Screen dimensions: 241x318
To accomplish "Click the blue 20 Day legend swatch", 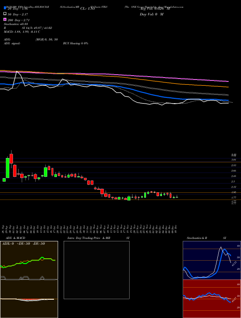I will [x=5, y=8].
